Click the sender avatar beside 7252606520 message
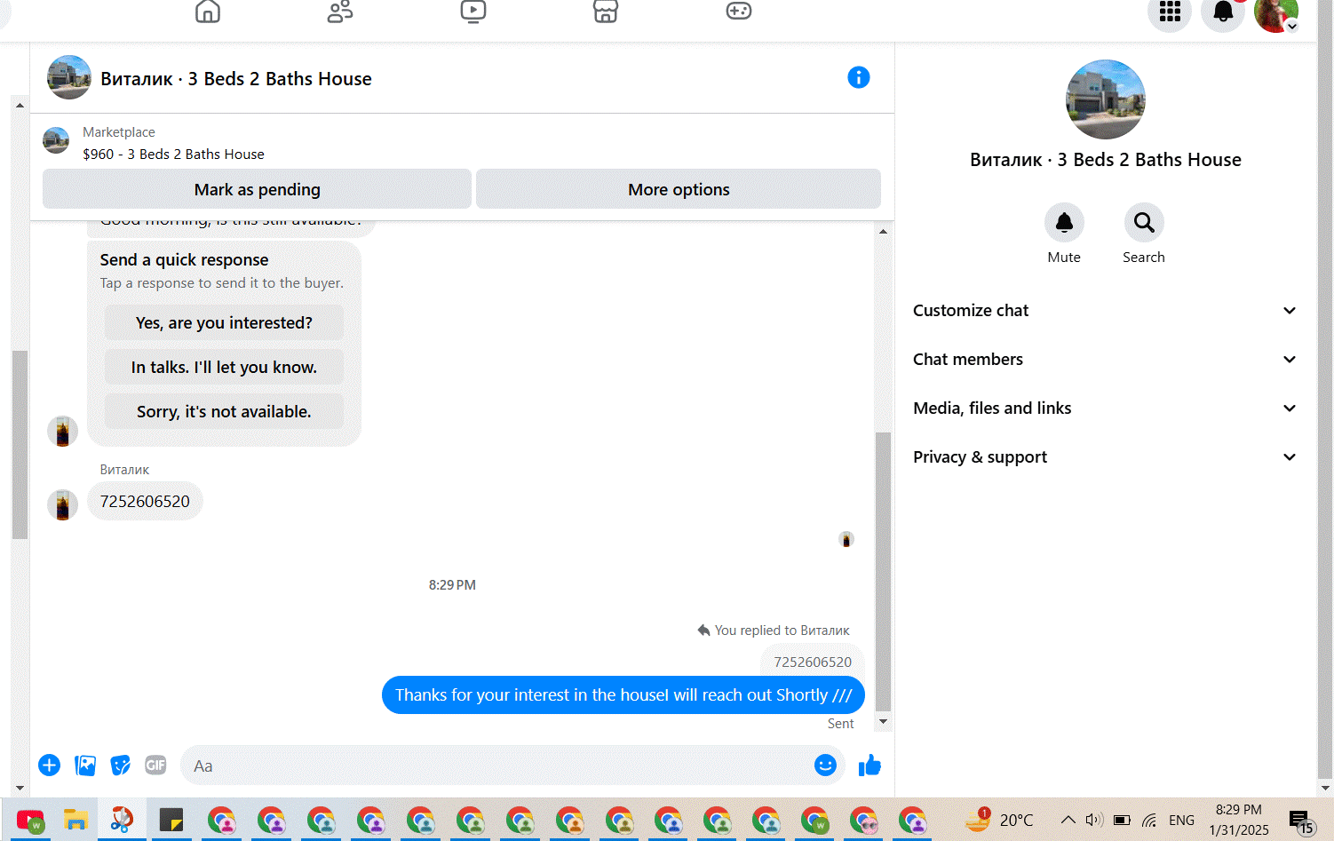 click(62, 504)
